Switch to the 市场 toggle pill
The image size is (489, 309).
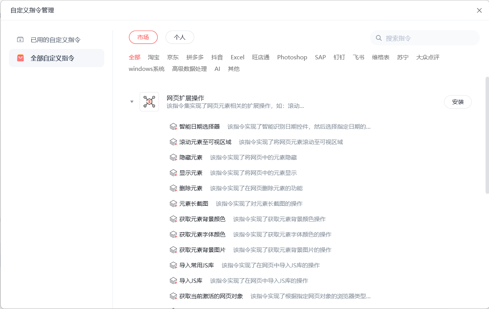click(x=143, y=37)
